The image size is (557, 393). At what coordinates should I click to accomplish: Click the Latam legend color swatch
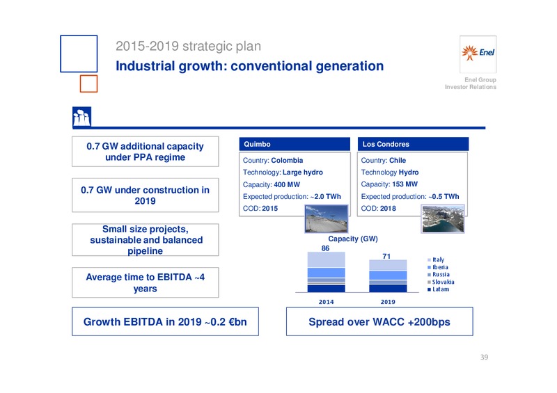click(429, 289)
